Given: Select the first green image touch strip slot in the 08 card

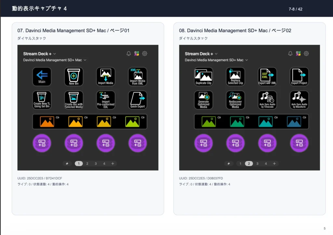Looking at the screenshot, I should 208,122.
